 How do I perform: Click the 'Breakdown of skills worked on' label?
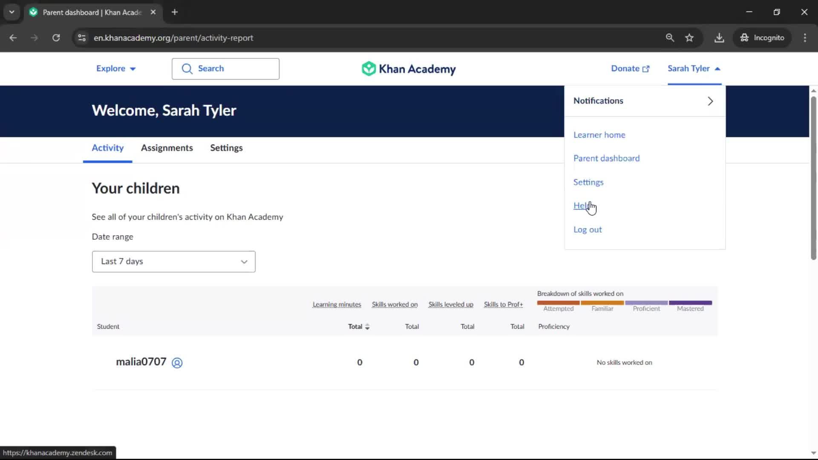pos(580,293)
